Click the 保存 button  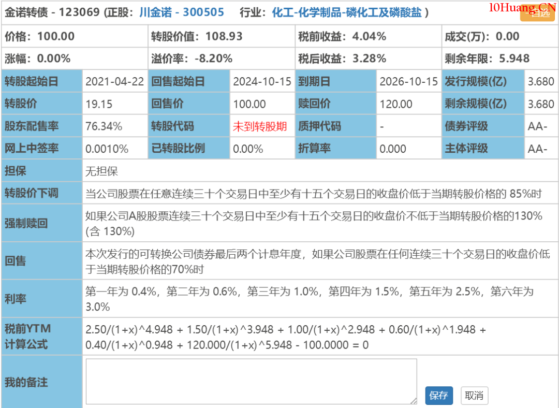[x=439, y=396]
